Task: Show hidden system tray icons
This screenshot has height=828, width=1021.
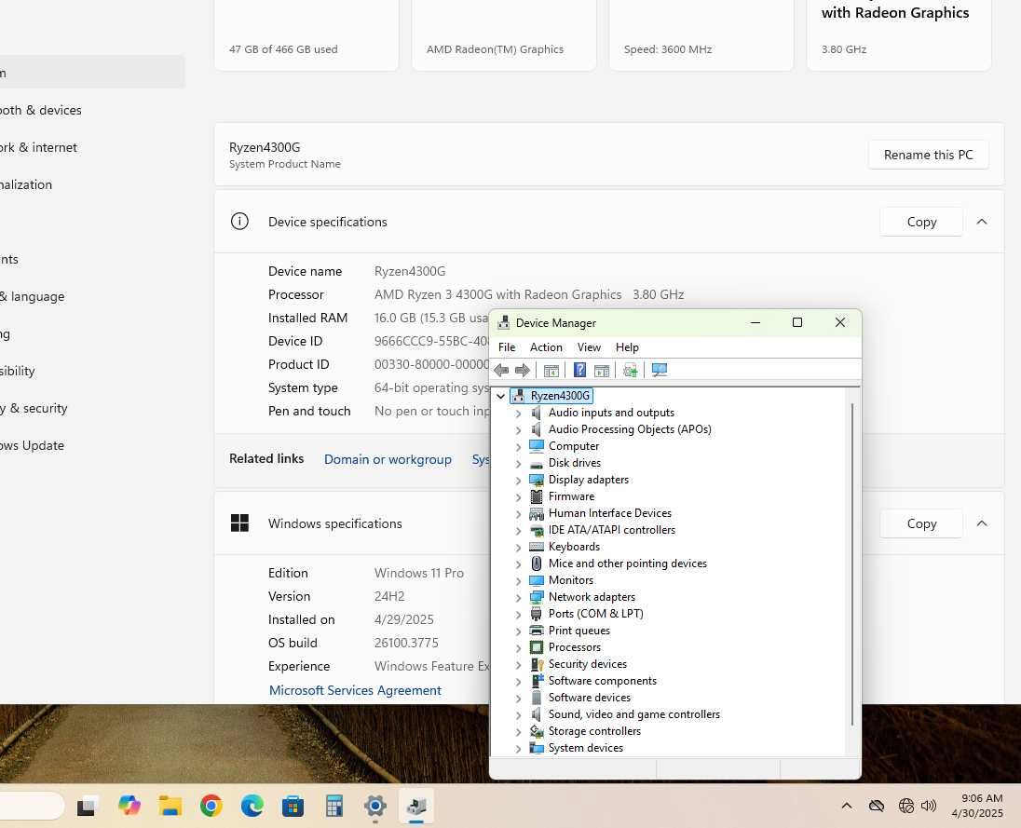Action: [x=847, y=806]
